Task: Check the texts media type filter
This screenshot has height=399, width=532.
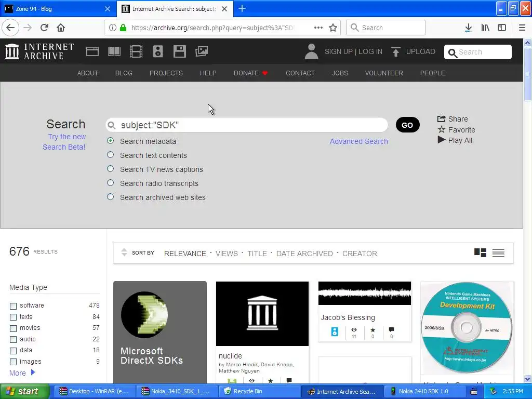Action: point(13,317)
